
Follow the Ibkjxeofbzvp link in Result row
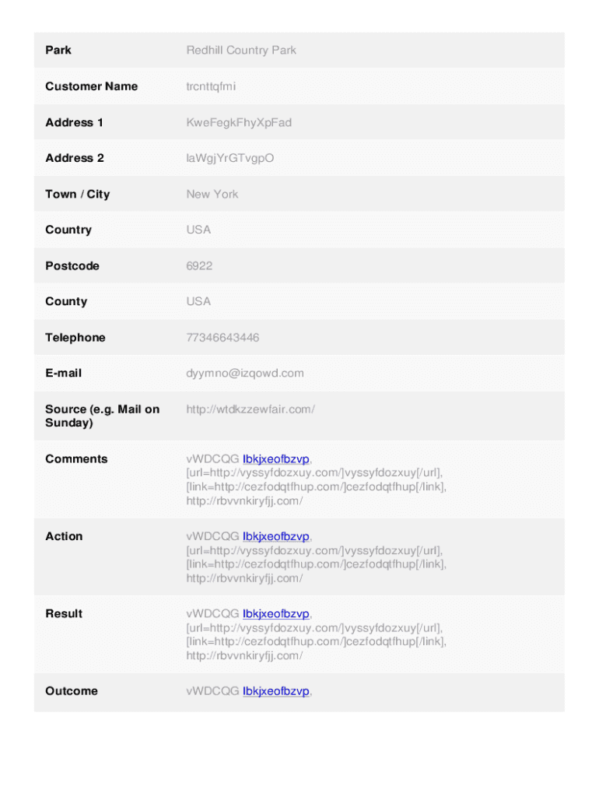tap(276, 614)
